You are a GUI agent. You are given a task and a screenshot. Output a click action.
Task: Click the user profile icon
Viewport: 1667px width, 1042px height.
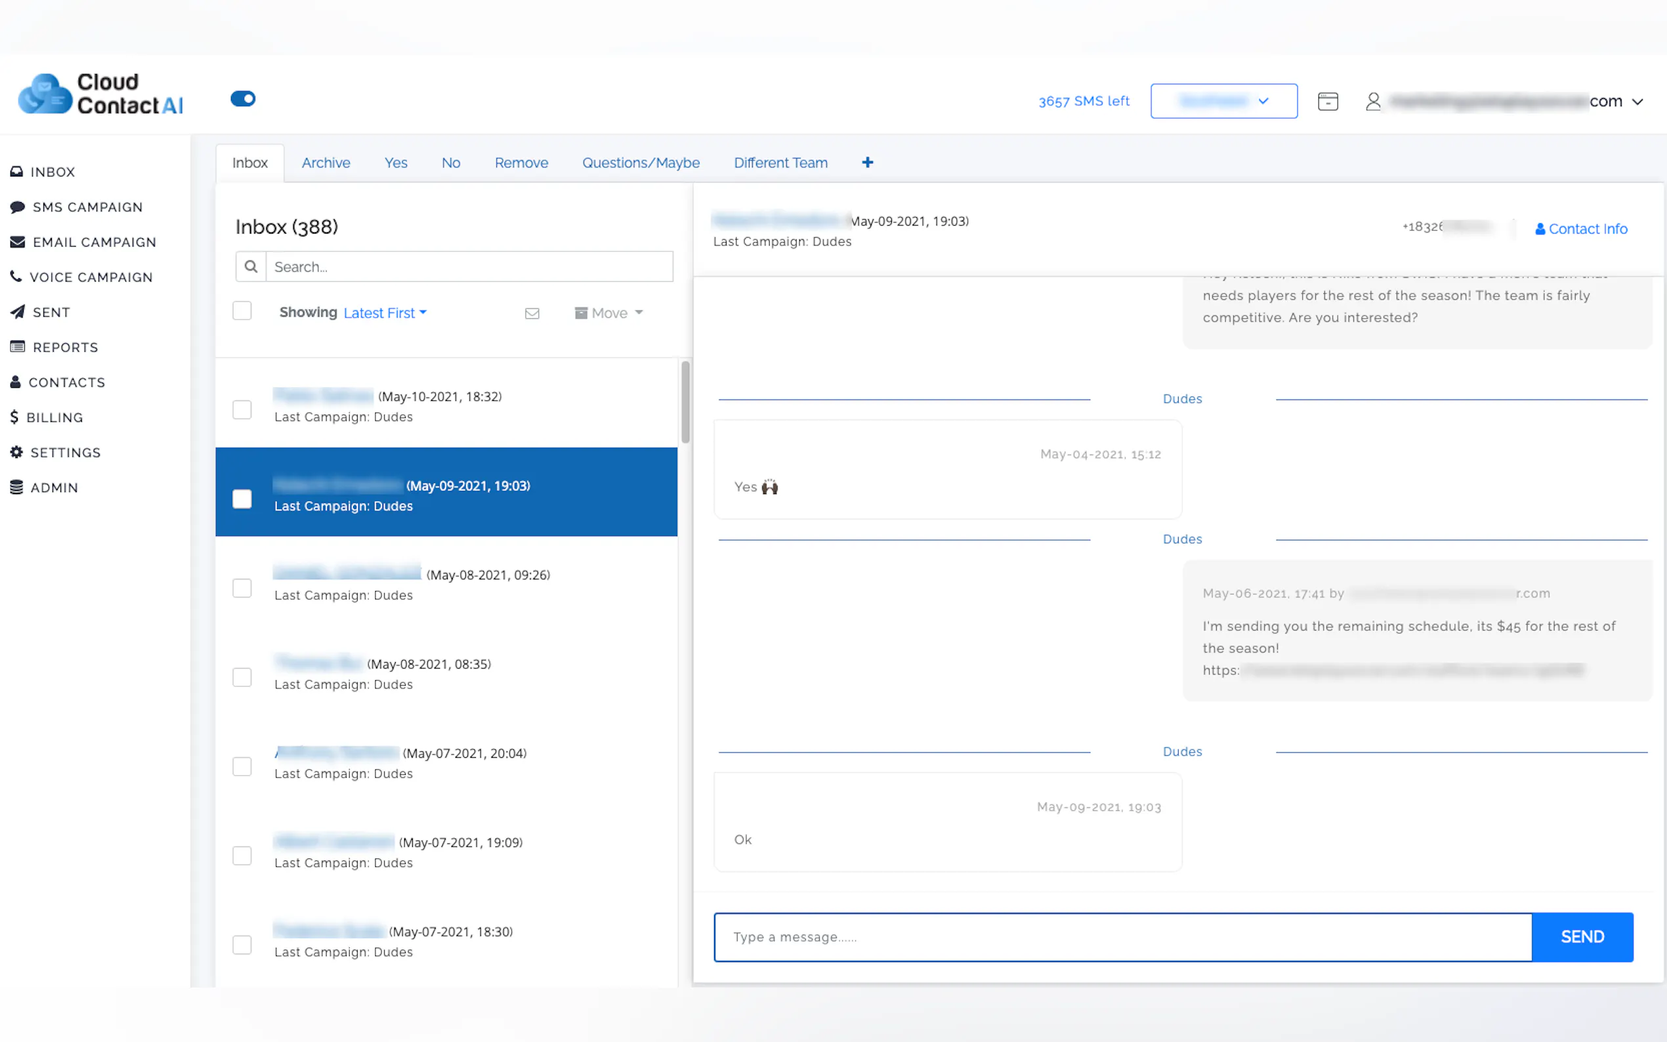coord(1373,101)
